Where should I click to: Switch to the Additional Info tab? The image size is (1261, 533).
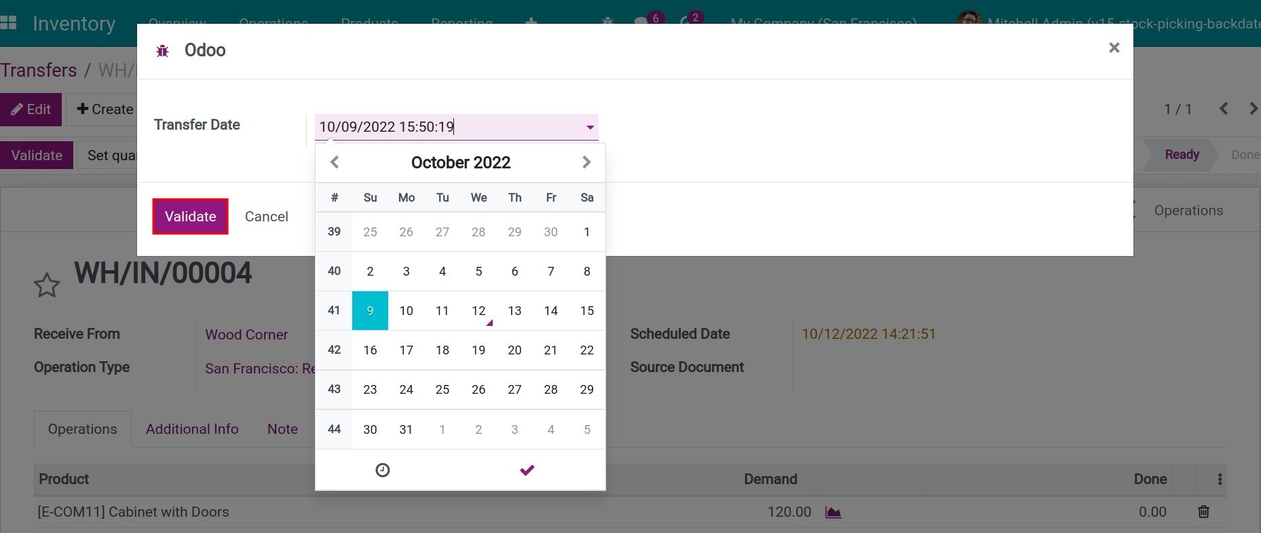point(192,429)
